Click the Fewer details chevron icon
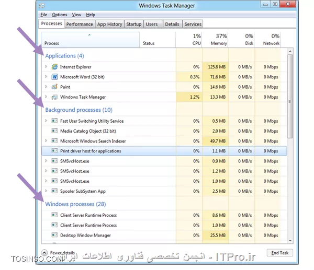 coord(44,253)
